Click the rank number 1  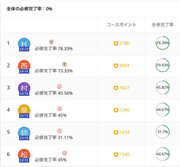point(8,43)
